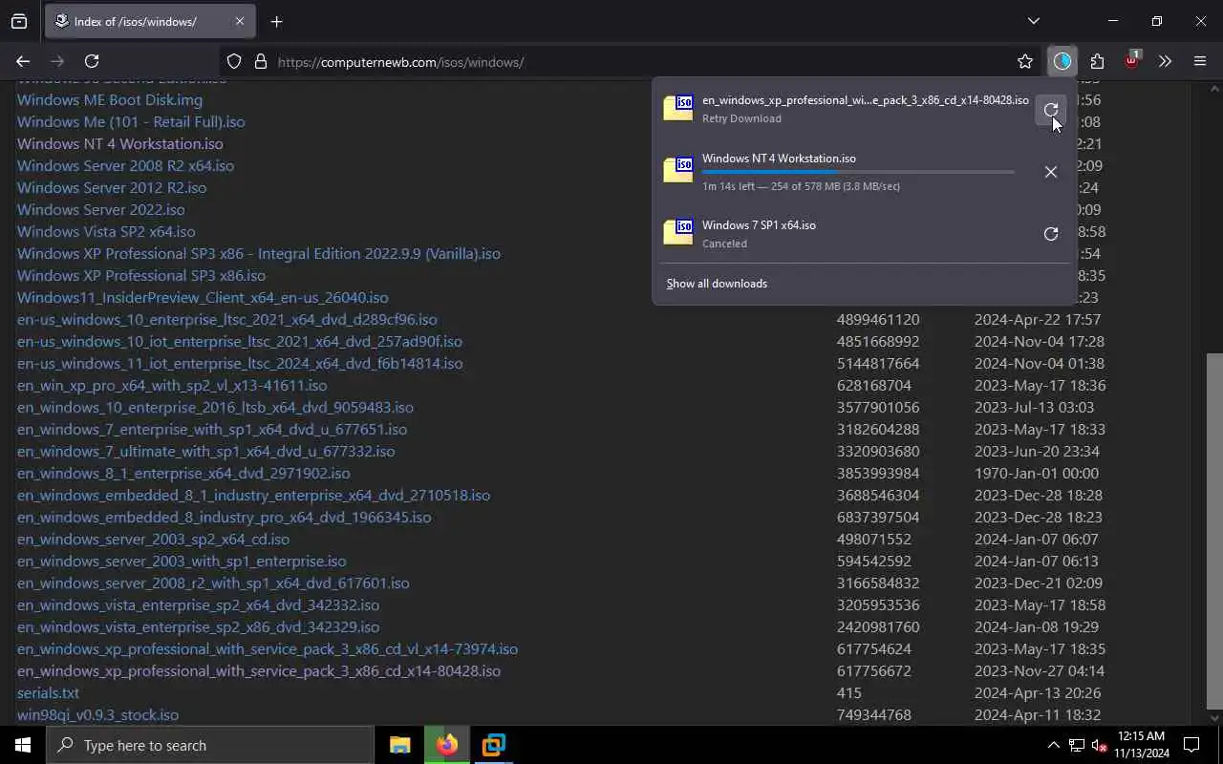Click file icon for Windows 7 SP1 x64 download

678,232
